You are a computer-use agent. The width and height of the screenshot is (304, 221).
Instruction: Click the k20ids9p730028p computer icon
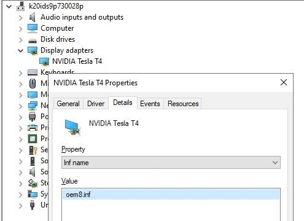(20, 6)
